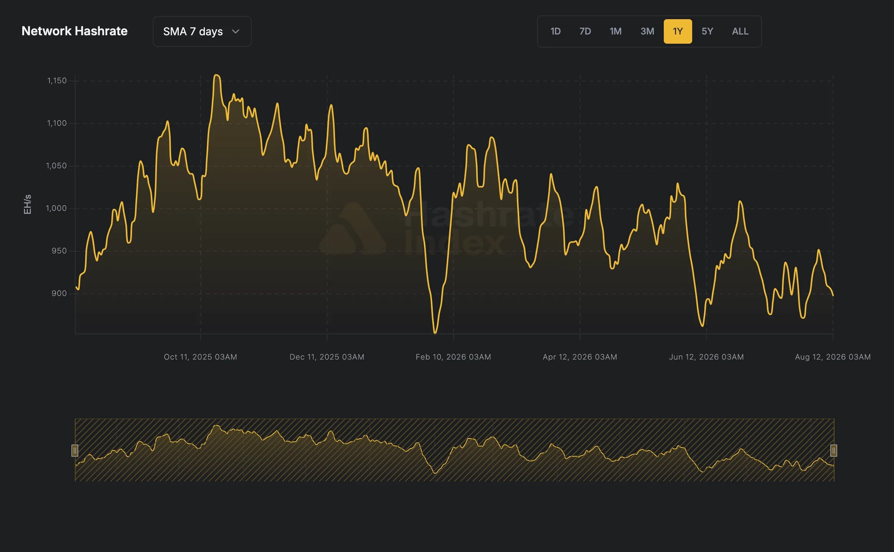The height and width of the screenshot is (552, 894).
Task: Click the Feb 10, 2026 03AM label
Action: point(453,357)
